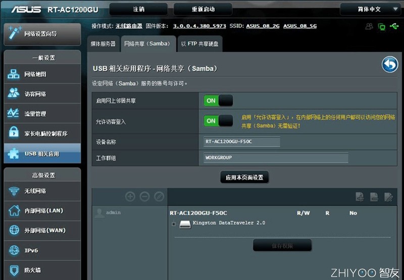Click the 重新启动 reboot button

[x=203, y=9]
